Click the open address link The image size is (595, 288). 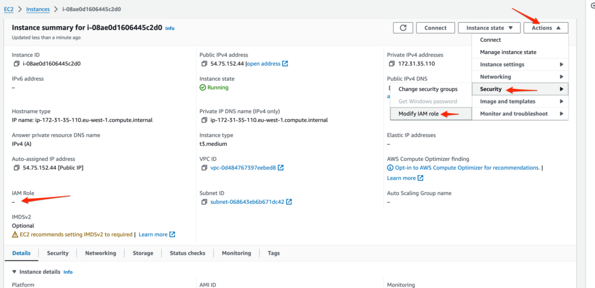pyautogui.click(x=264, y=64)
